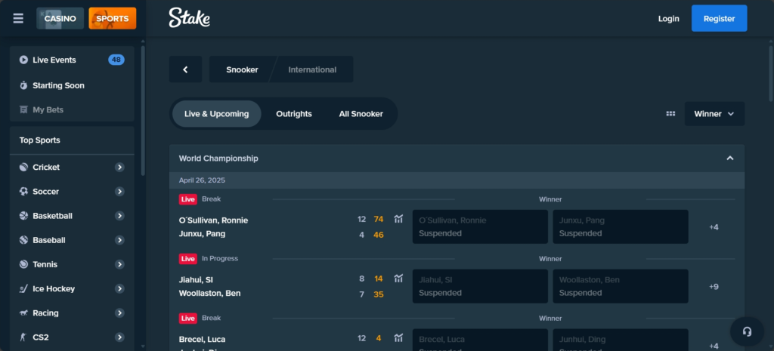Open stats icon for Brecel match
This screenshot has width=774, height=351.
tap(398, 338)
